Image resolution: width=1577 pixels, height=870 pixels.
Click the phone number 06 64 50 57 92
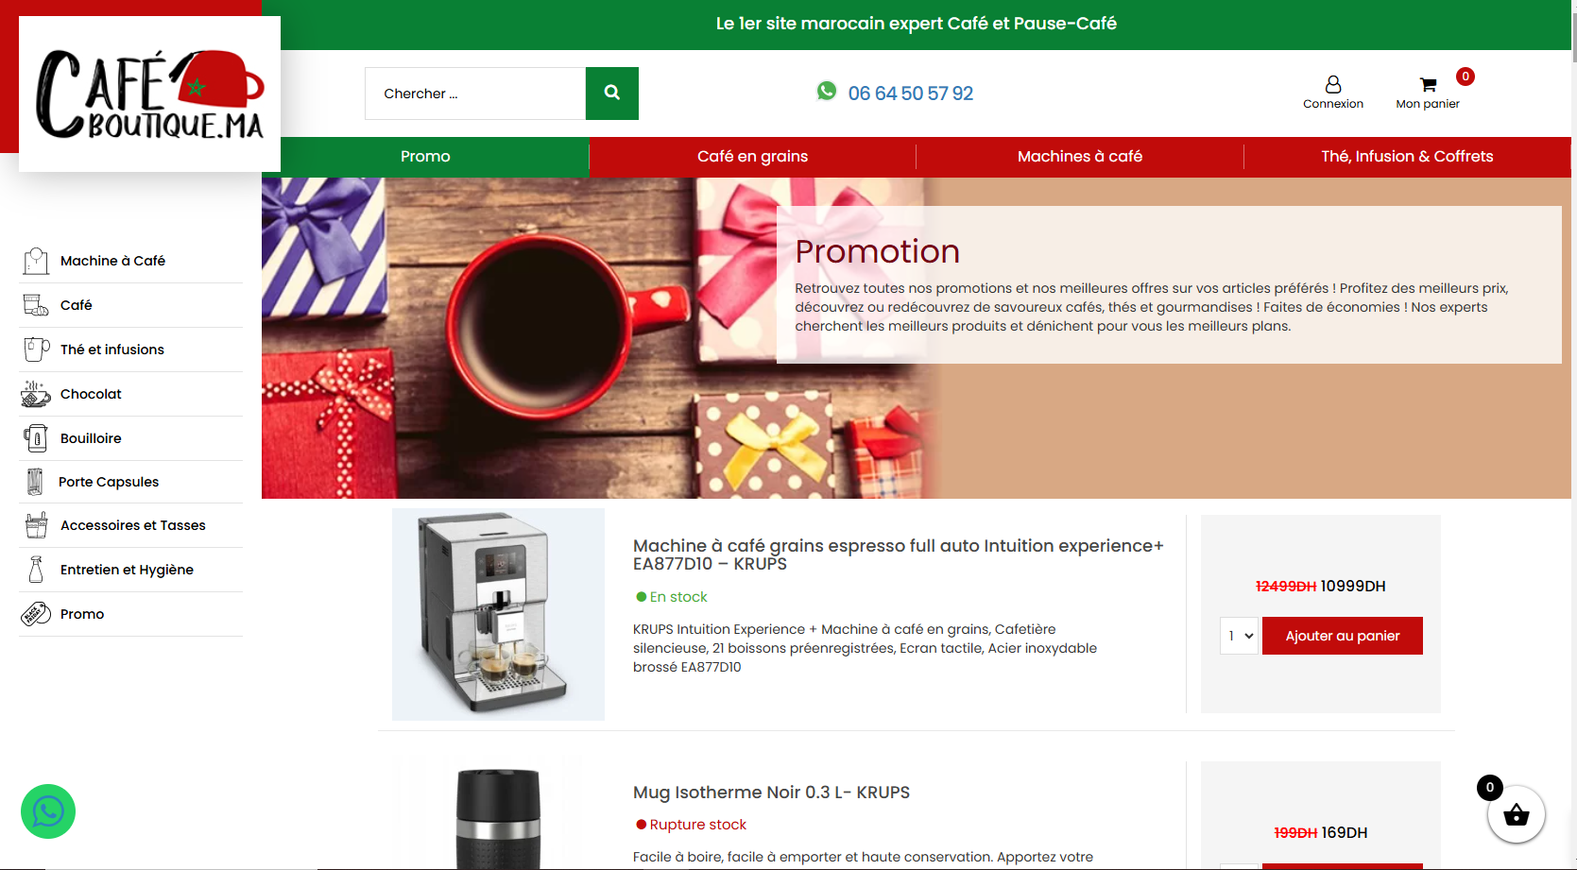coord(910,94)
